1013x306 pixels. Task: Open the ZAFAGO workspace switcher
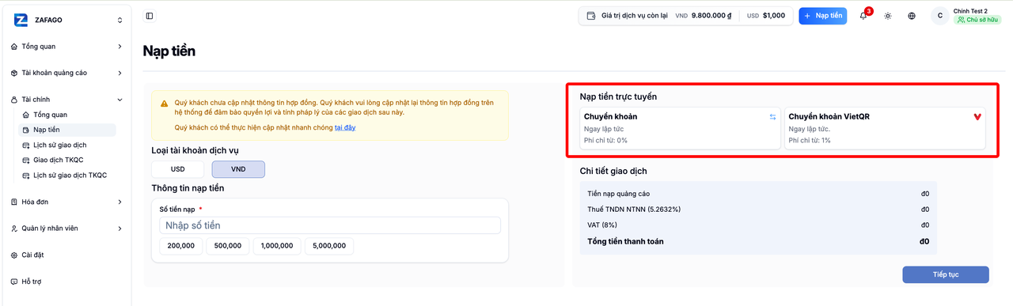68,20
